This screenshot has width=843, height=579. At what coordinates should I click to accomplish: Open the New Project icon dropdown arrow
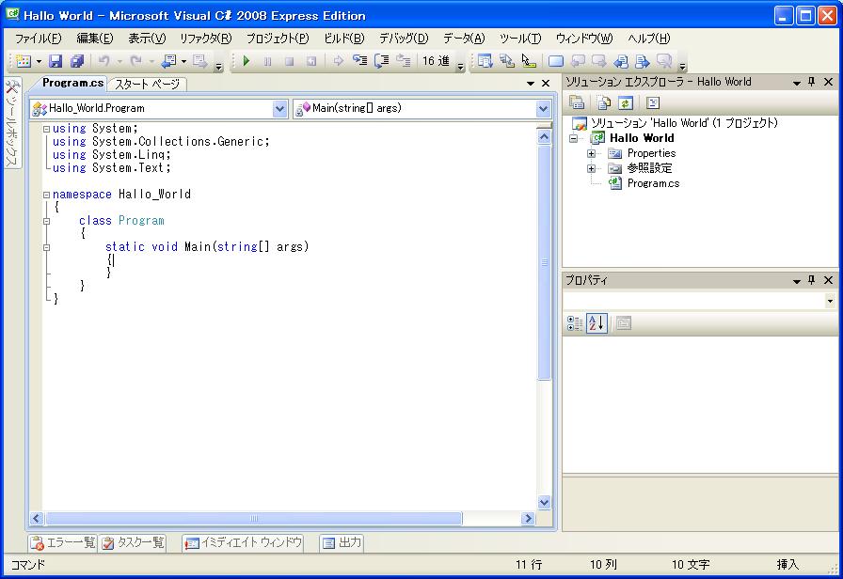pyautogui.click(x=39, y=62)
